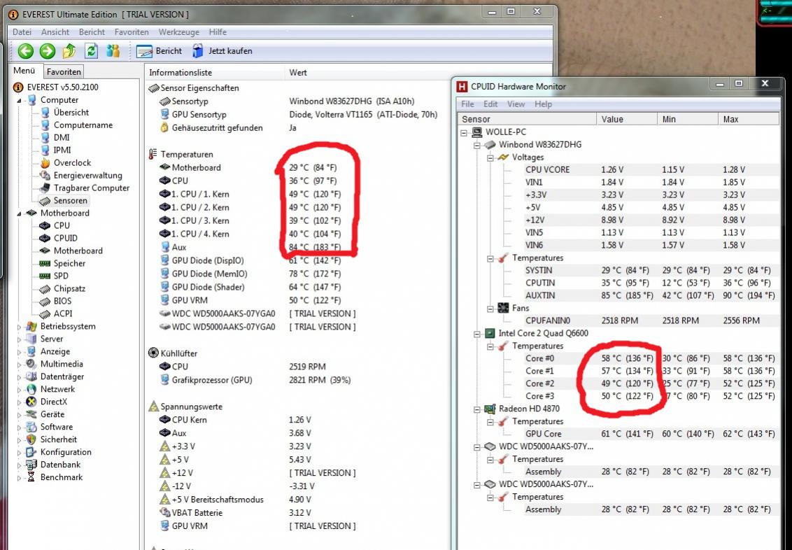Click the Sensor column header in Hardware Monitor

click(x=527, y=119)
